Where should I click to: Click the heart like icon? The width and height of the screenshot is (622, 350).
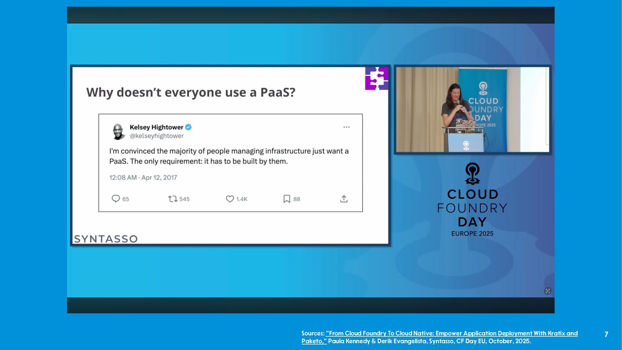pos(230,199)
